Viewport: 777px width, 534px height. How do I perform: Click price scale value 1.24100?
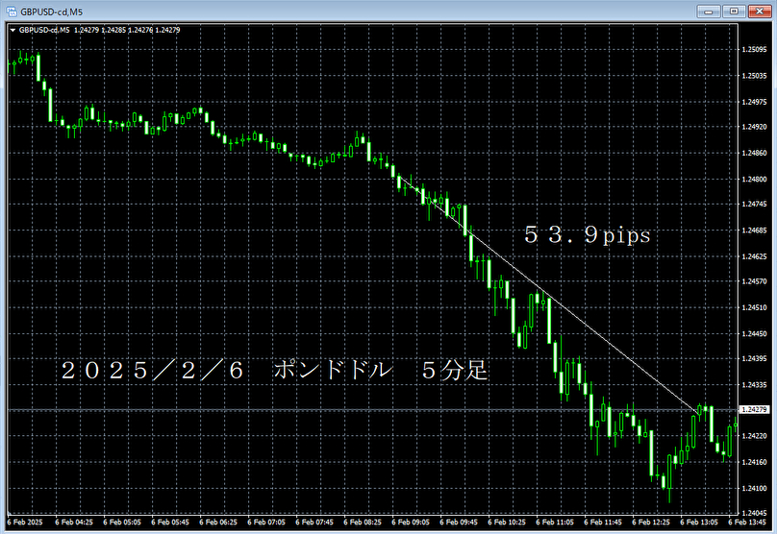tap(754, 488)
